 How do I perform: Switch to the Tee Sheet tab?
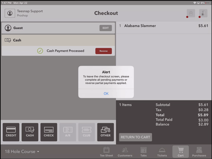pyautogui.click(x=106, y=152)
